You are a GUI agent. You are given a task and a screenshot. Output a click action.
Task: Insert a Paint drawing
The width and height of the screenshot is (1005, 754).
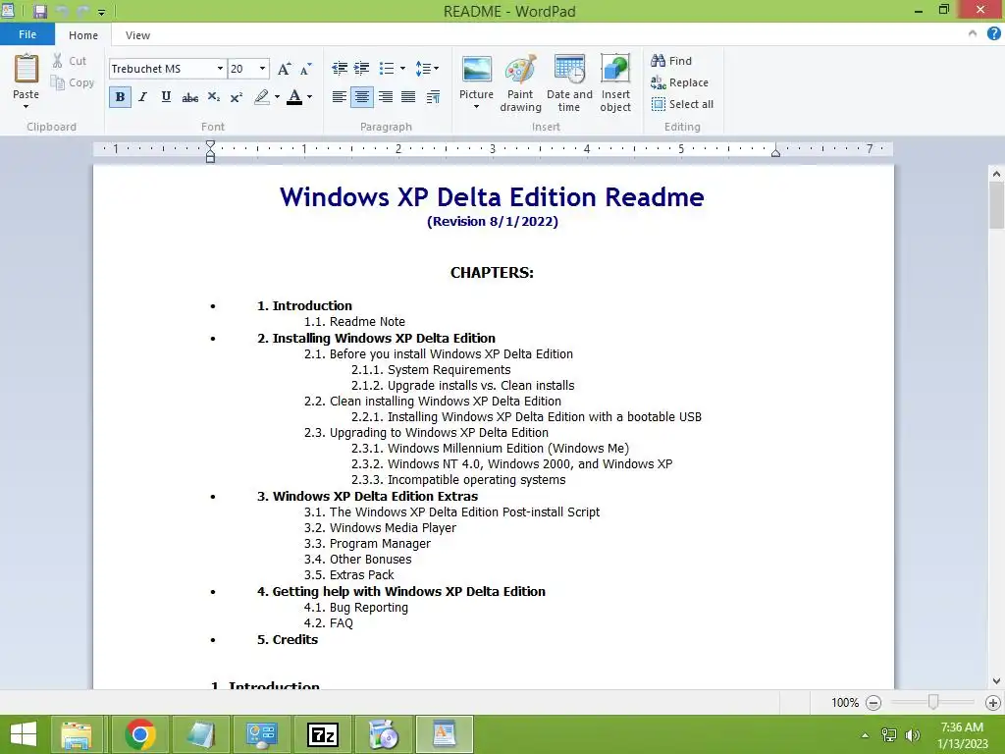point(520,82)
